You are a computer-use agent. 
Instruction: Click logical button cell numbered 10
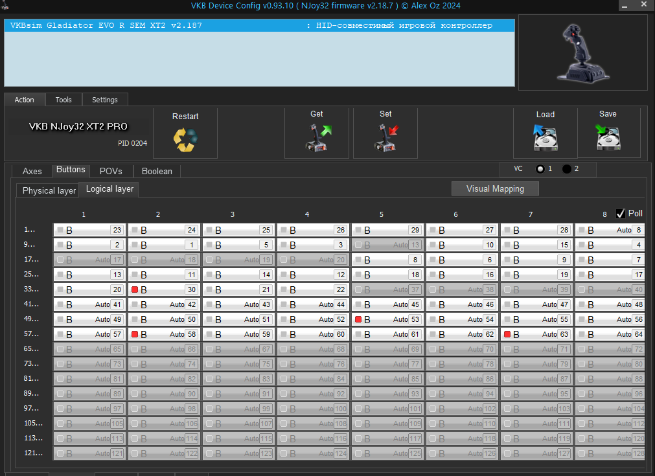(462, 245)
